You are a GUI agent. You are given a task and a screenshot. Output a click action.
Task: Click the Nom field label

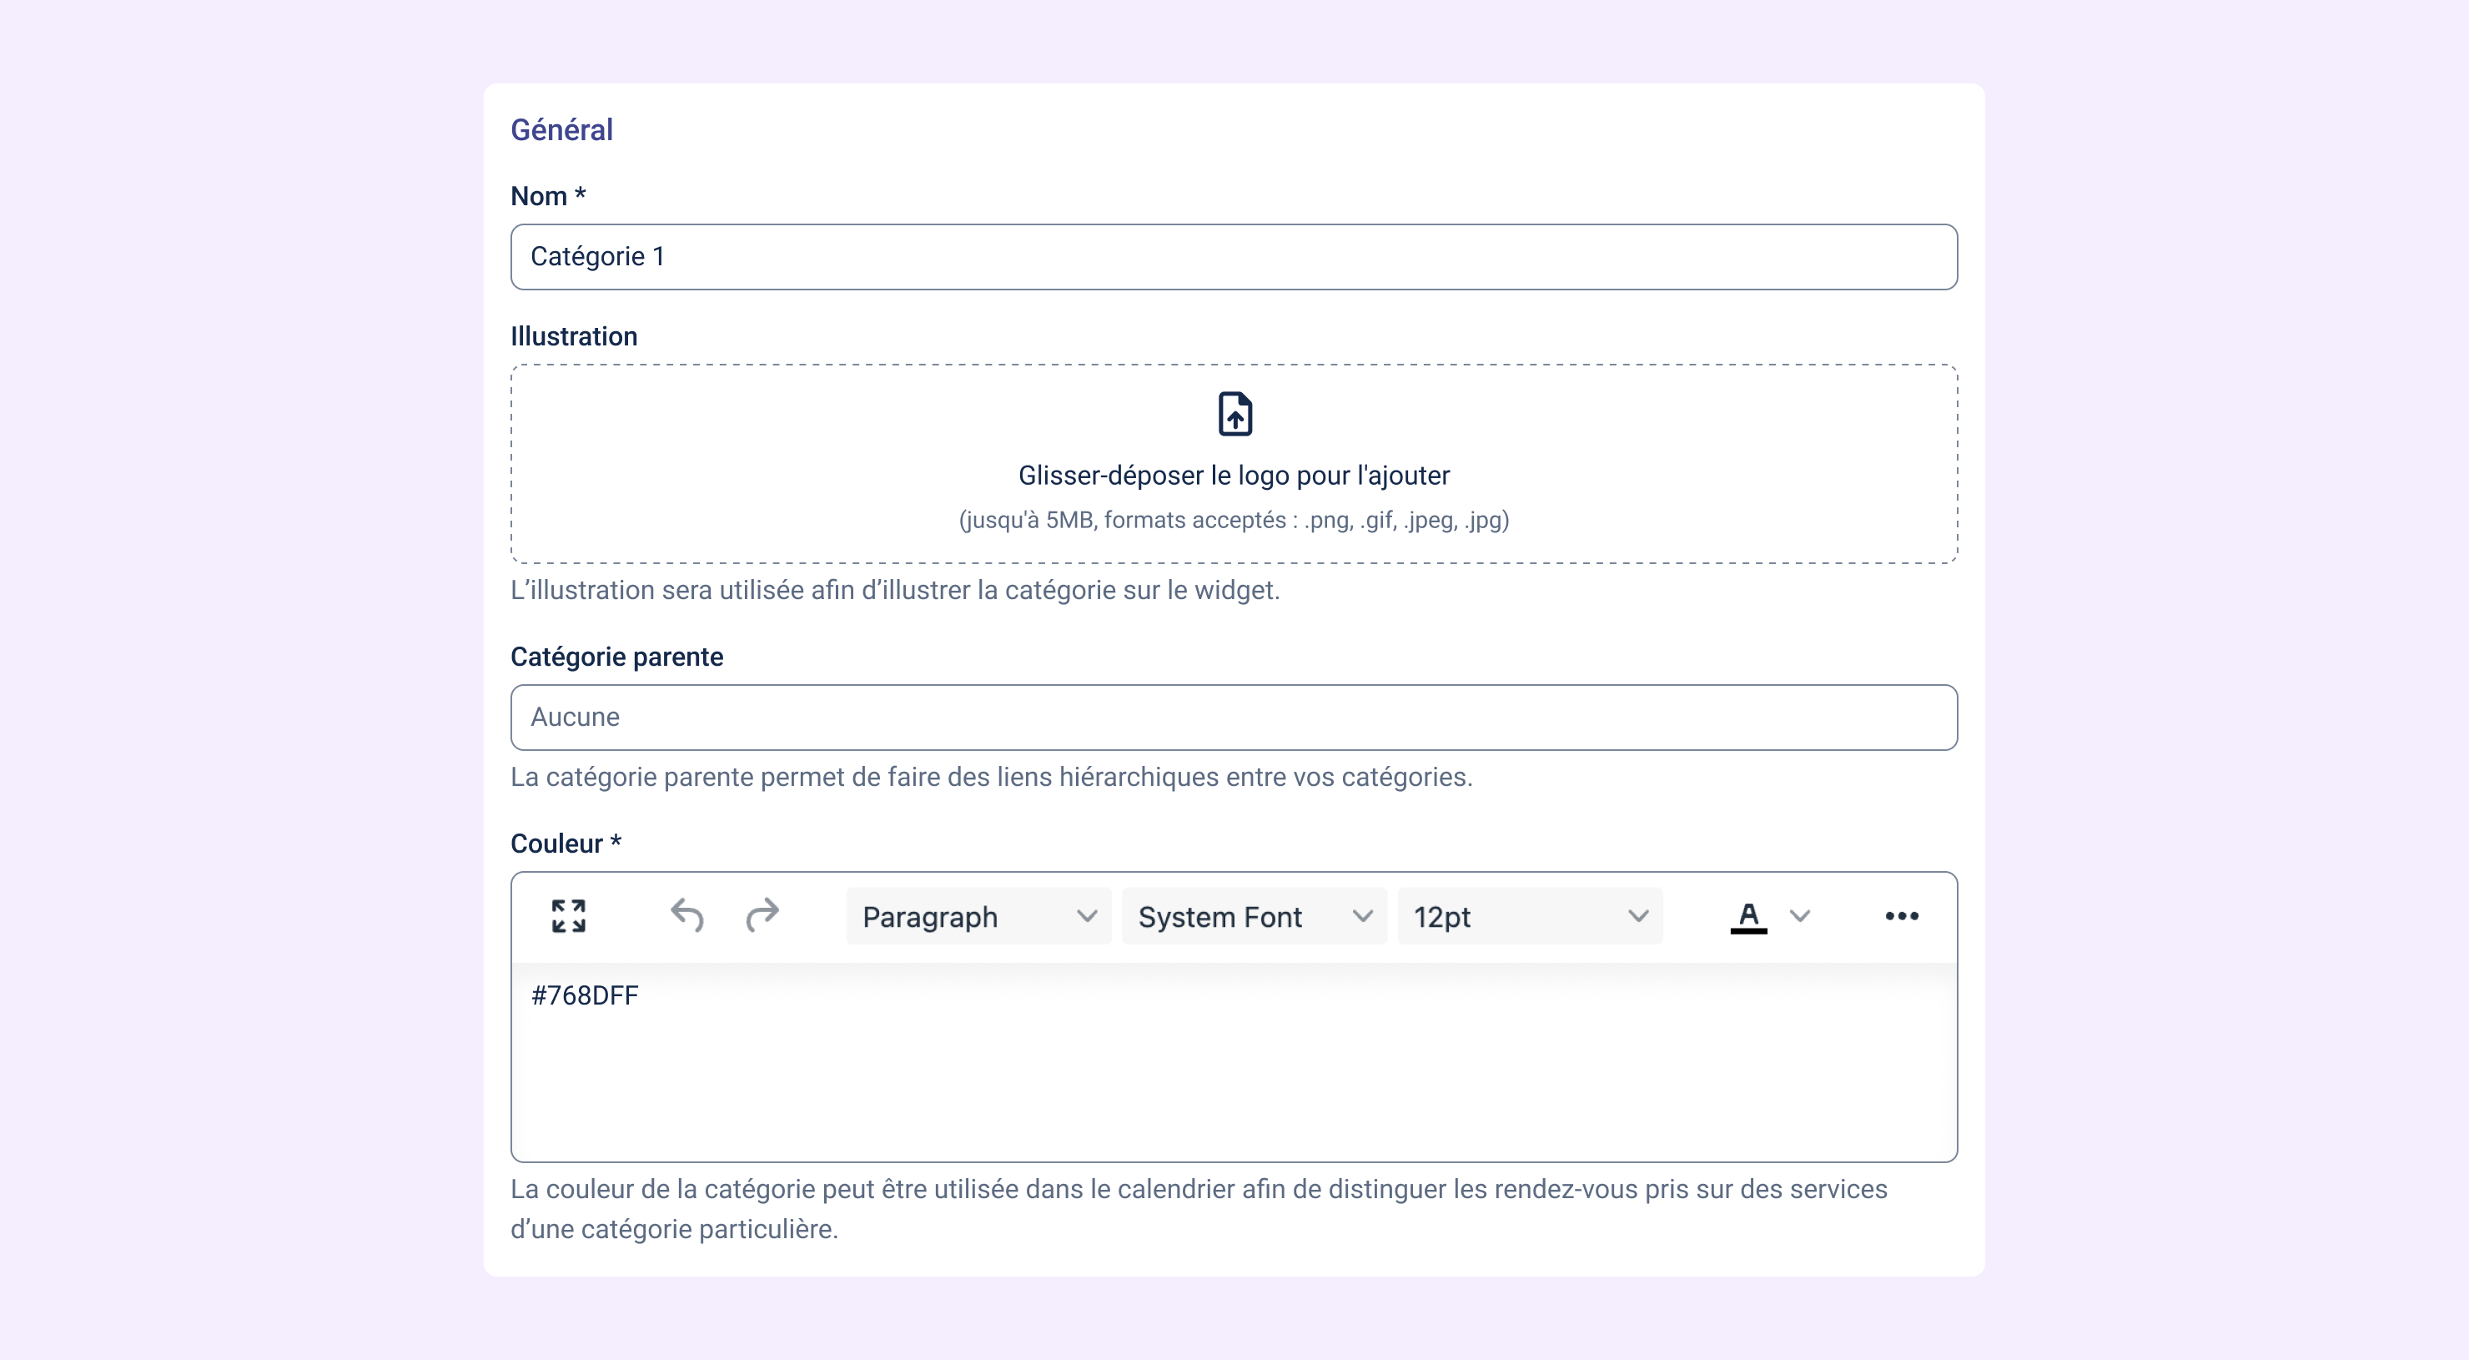[x=548, y=195]
